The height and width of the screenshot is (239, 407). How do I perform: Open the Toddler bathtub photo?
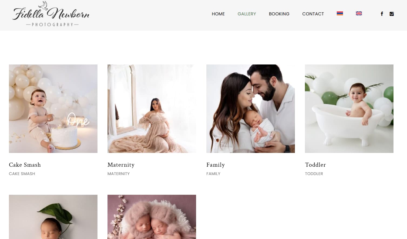[349, 108]
